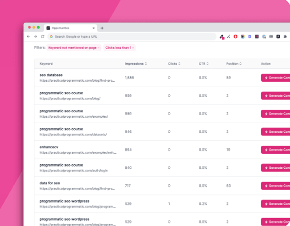Open the link extension with pink badge

click(x=222, y=37)
